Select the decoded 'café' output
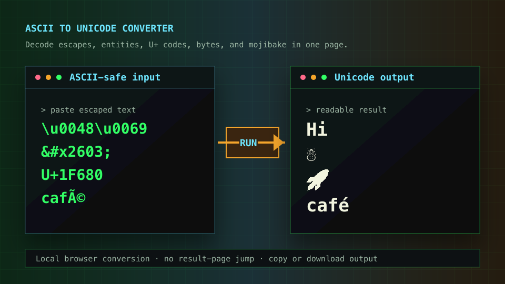Image resolution: width=505 pixels, height=284 pixels. tap(328, 205)
